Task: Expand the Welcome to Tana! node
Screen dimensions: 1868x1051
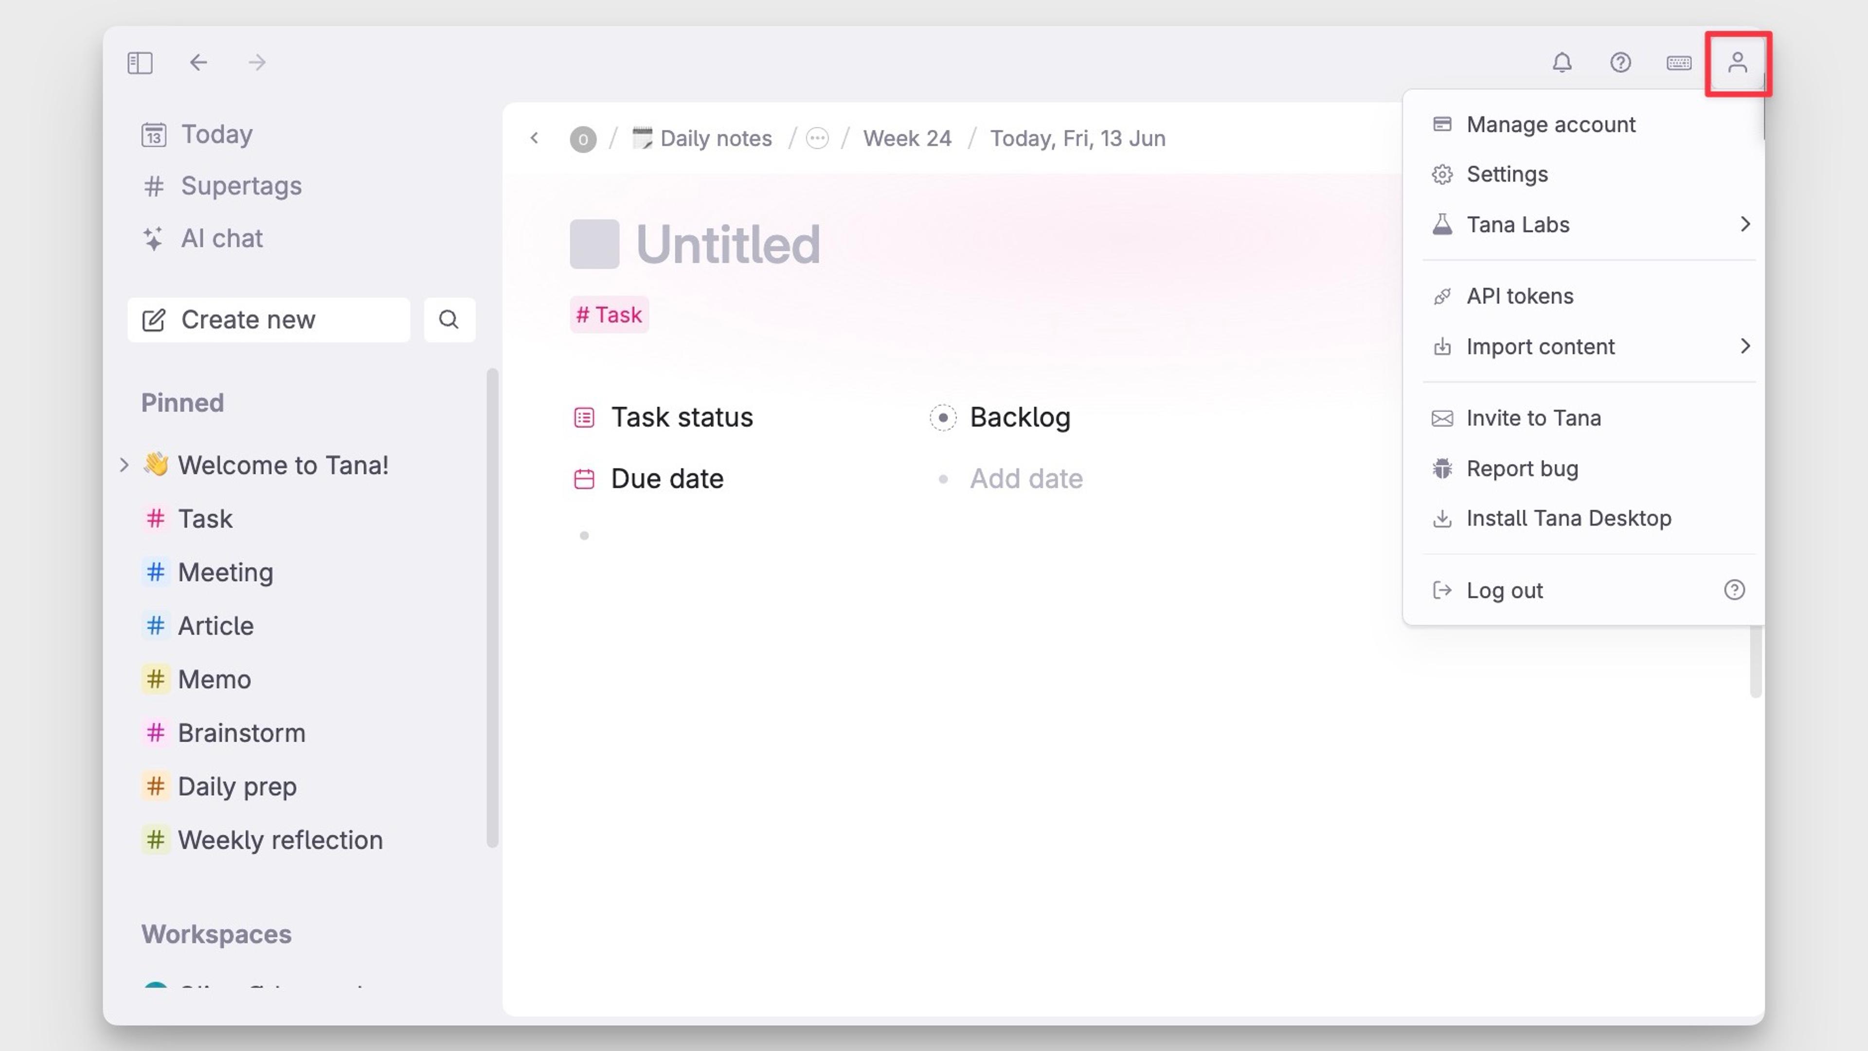Action: 124,464
